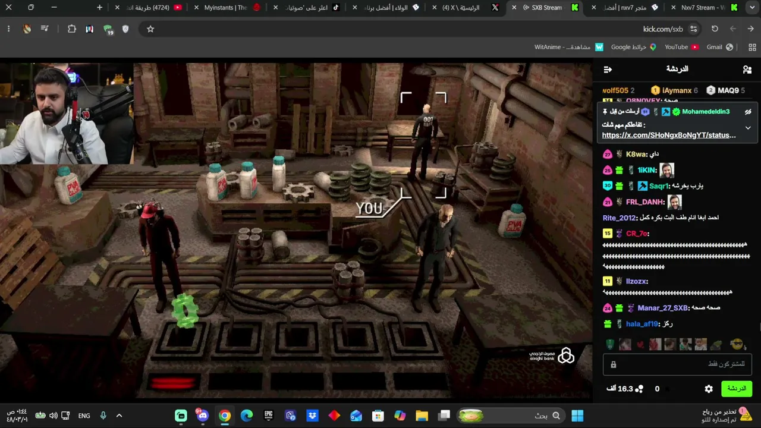Open the media controls toolbar icon
The width and height of the screenshot is (761, 428).
(x=45, y=29)
